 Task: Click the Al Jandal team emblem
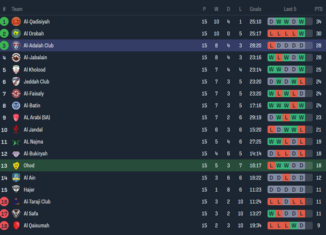coord(16,130)
